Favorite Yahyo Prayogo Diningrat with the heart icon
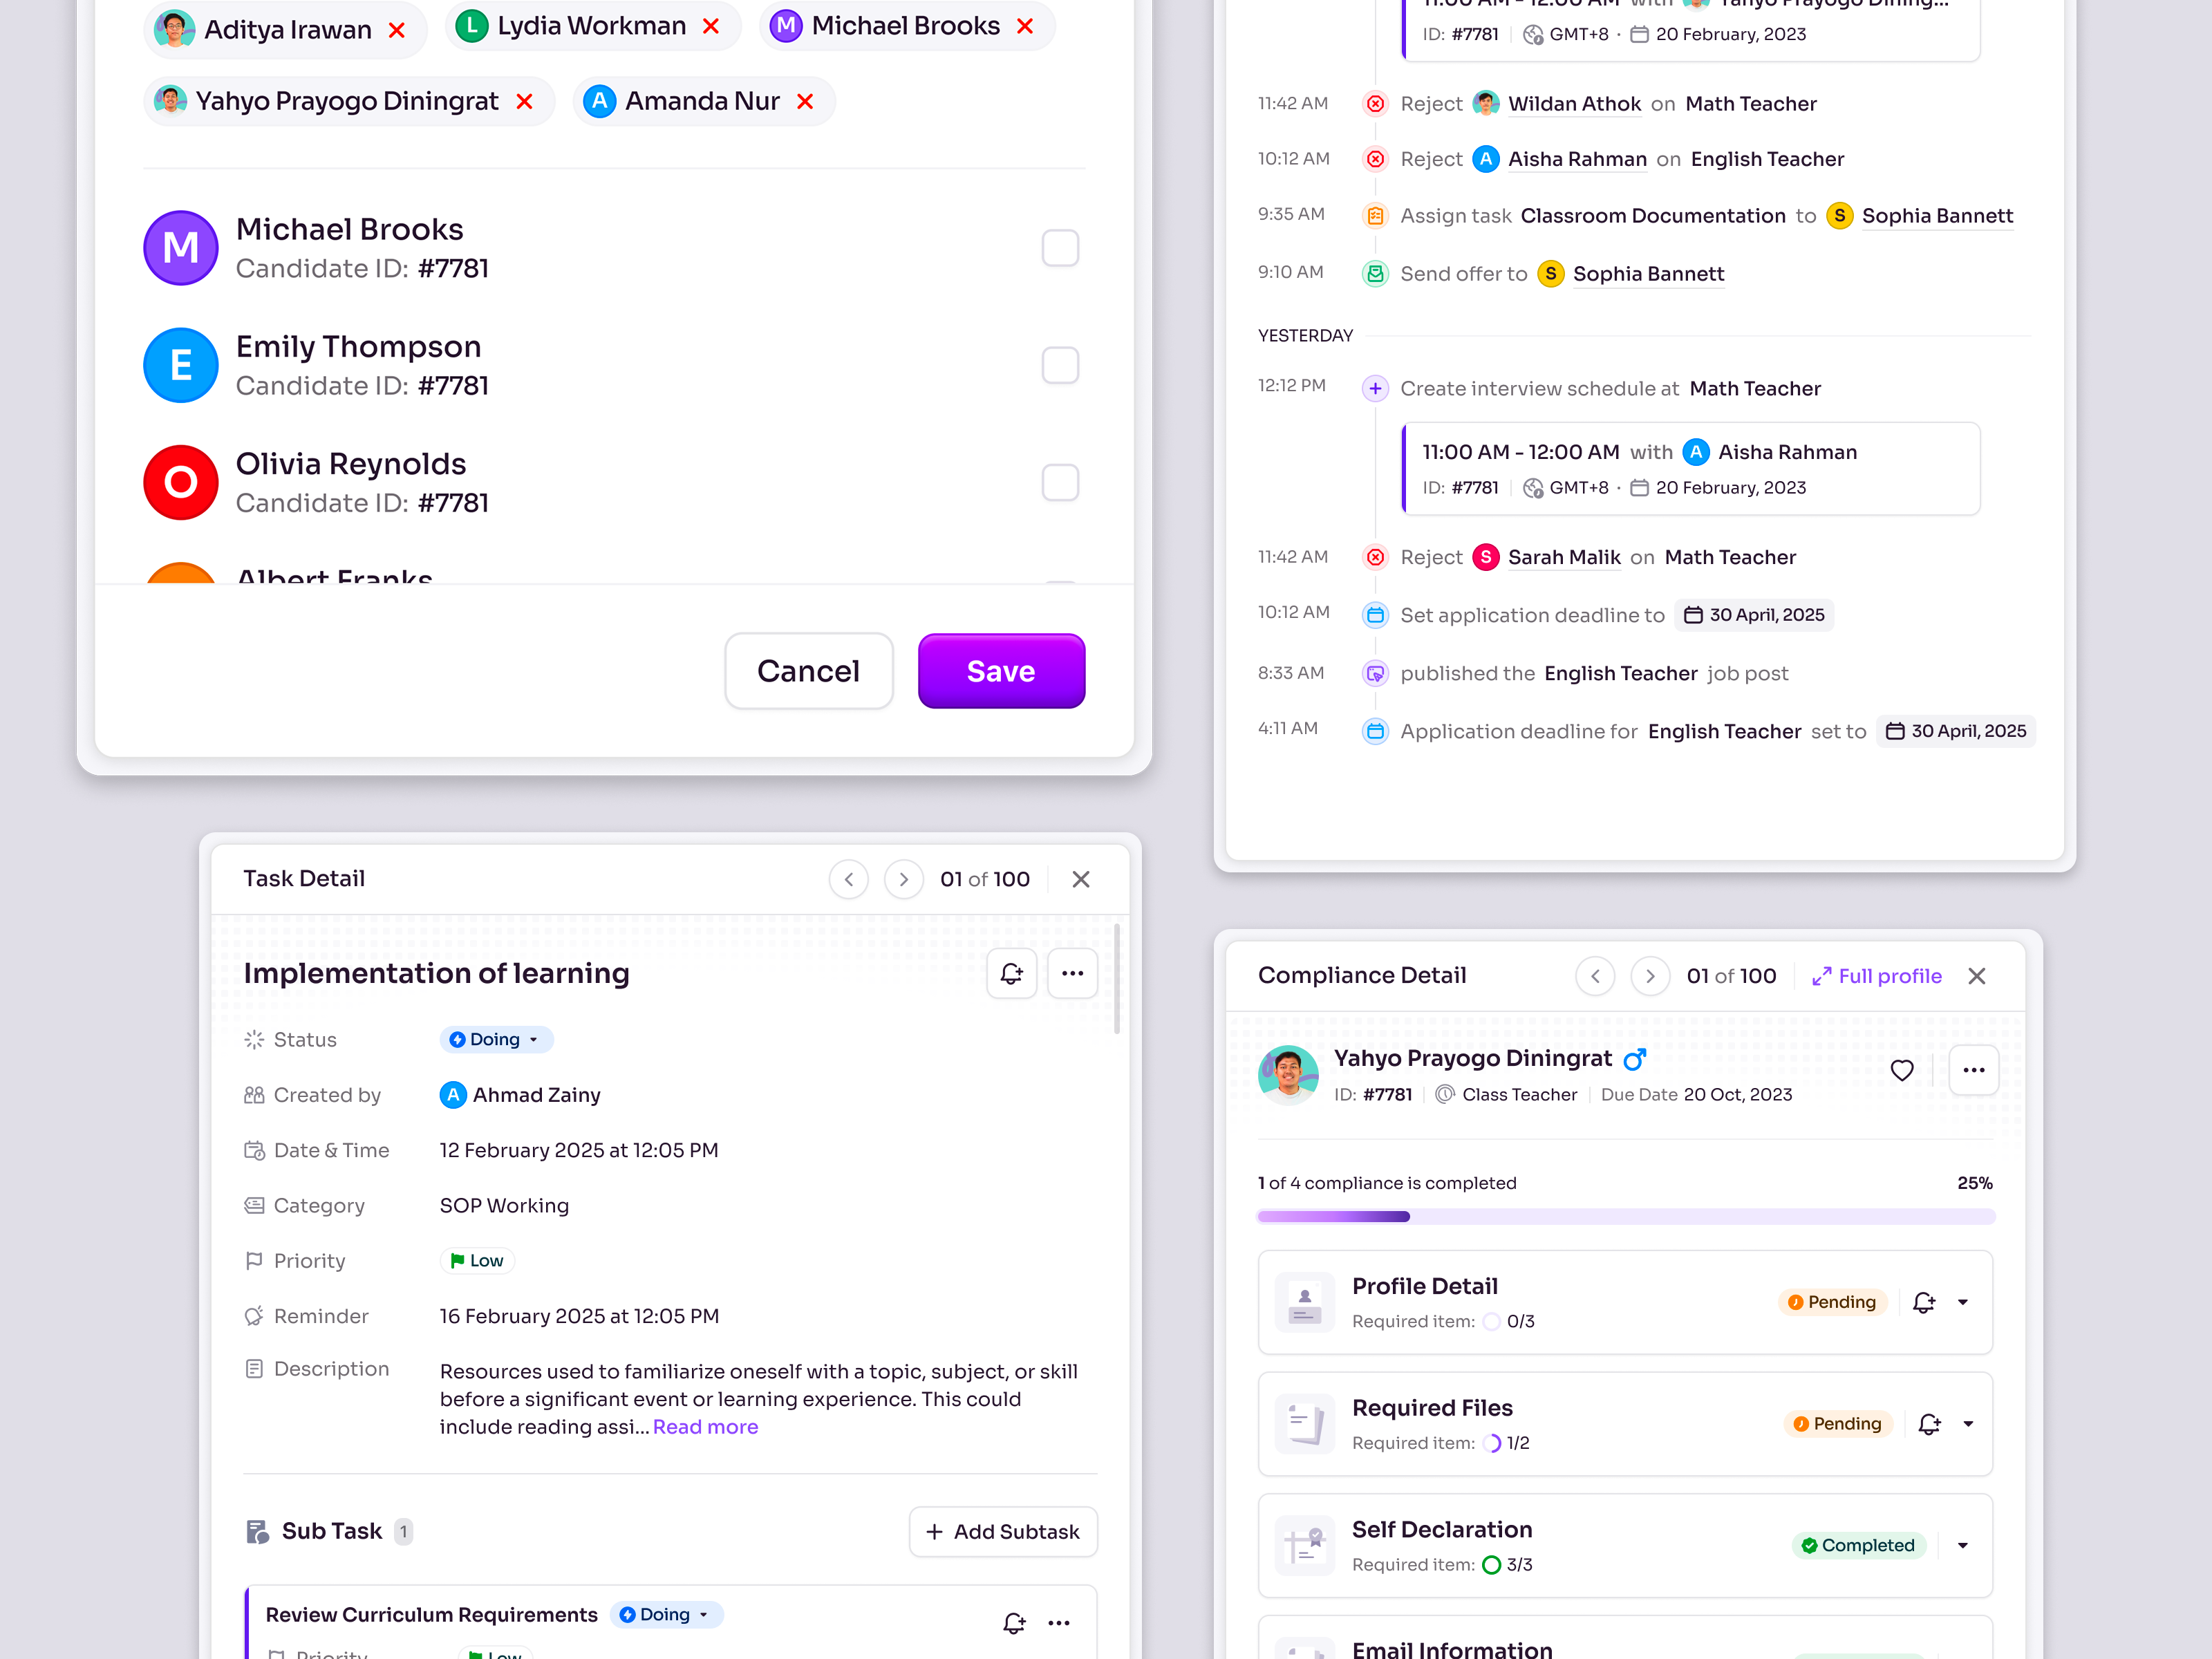This screenshot has height=1659, width=2212. point(1903,1070)
